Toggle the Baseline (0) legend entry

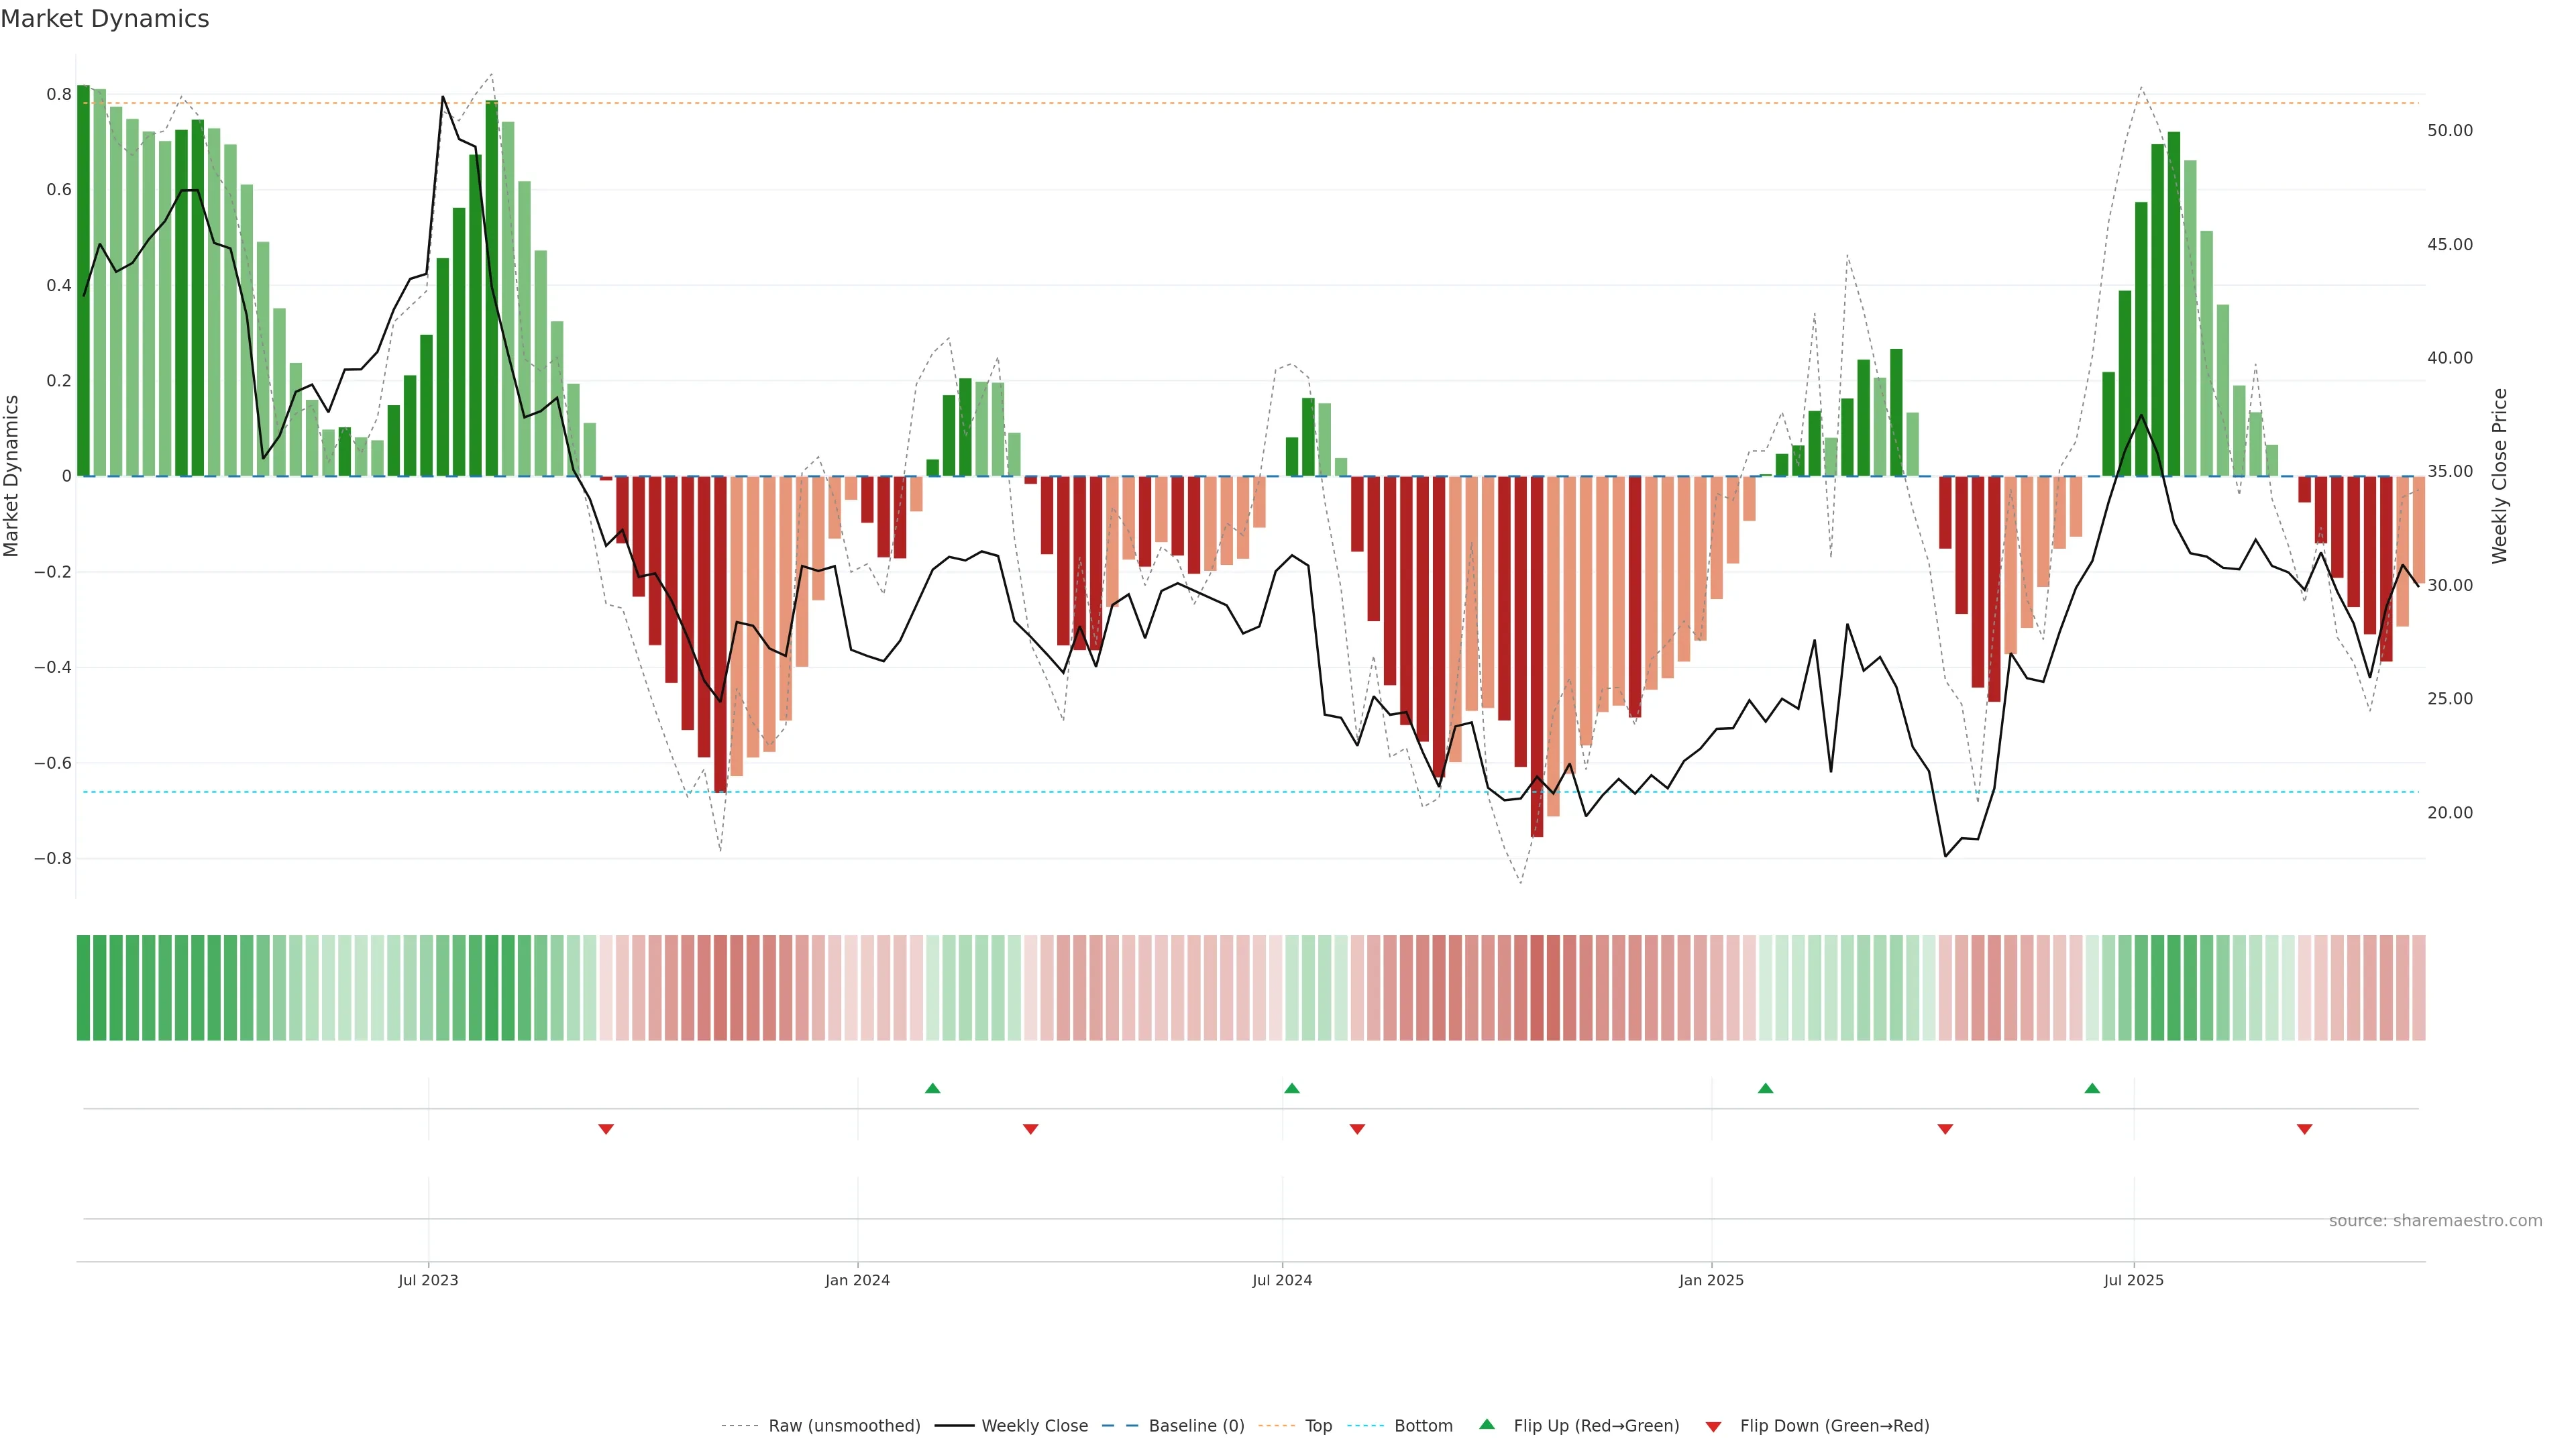[1196, 1425]
